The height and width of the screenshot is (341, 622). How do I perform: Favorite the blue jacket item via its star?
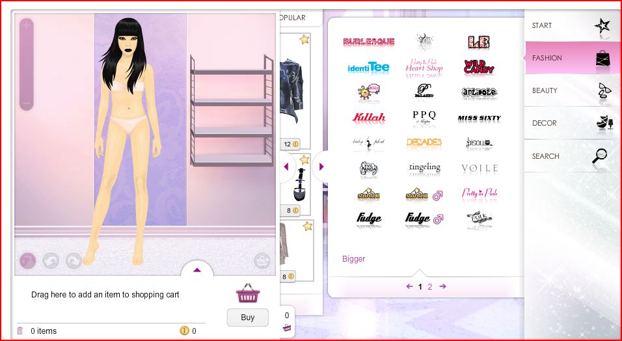(304, 39)
